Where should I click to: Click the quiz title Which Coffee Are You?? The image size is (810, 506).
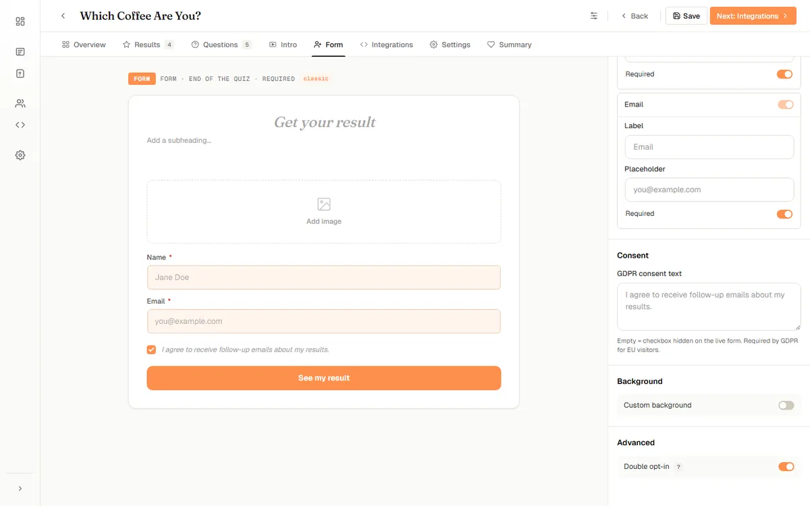point(140,16)
